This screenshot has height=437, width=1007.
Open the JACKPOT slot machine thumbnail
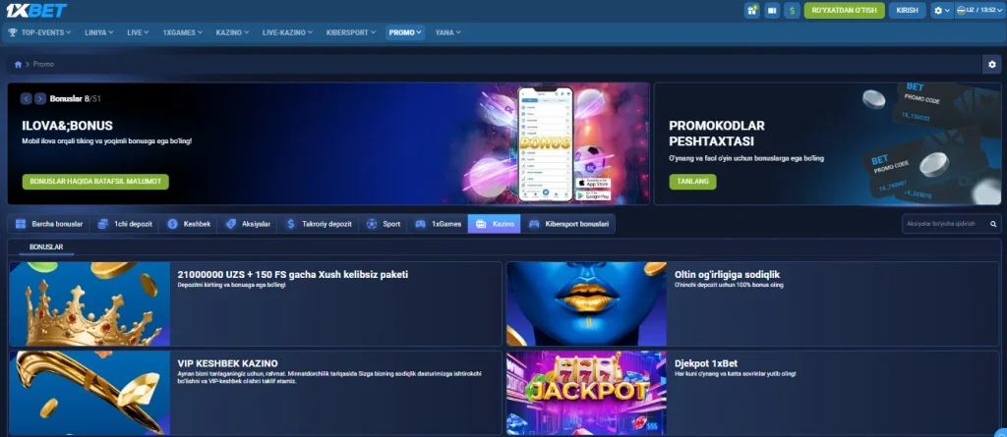click(586, 394)
